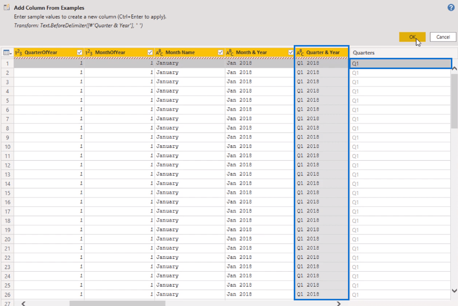Screen dimensions: 458x306
Task: Select row number 12 header
Action: 7,165
